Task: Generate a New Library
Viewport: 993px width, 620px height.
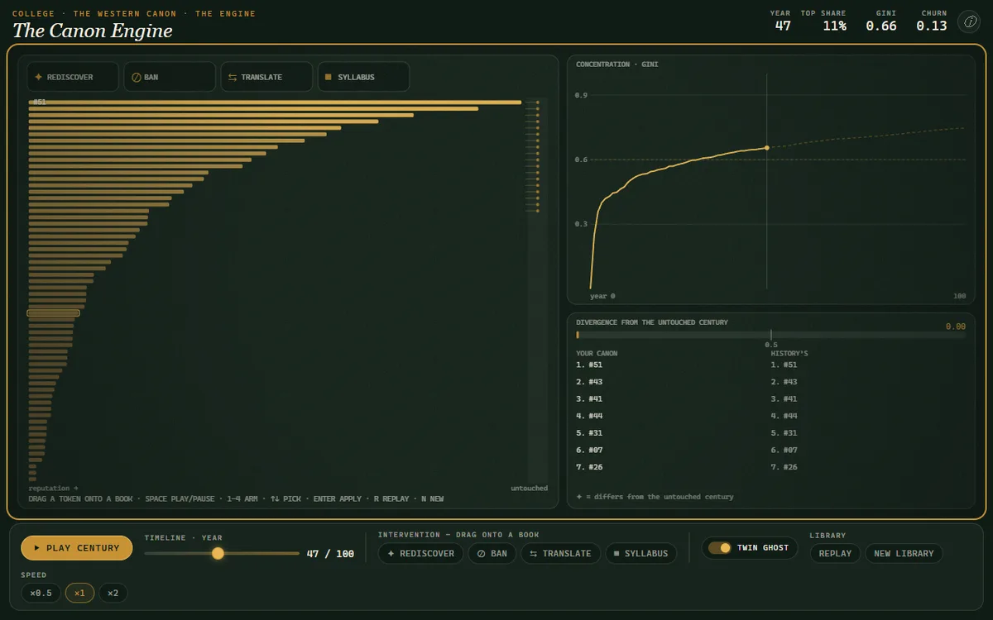Action: point(904,553)
